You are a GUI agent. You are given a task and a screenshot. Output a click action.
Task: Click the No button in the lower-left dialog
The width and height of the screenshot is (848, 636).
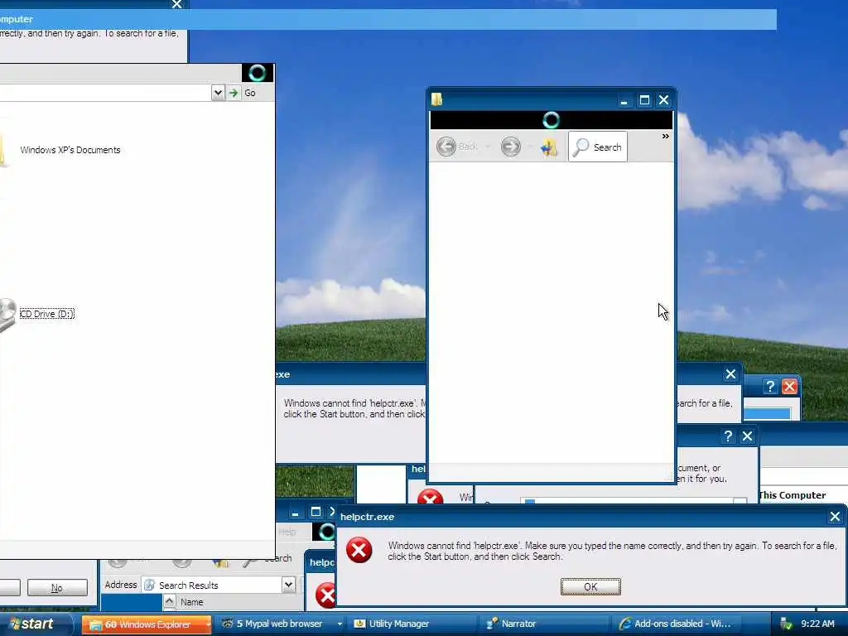(57, 587)
